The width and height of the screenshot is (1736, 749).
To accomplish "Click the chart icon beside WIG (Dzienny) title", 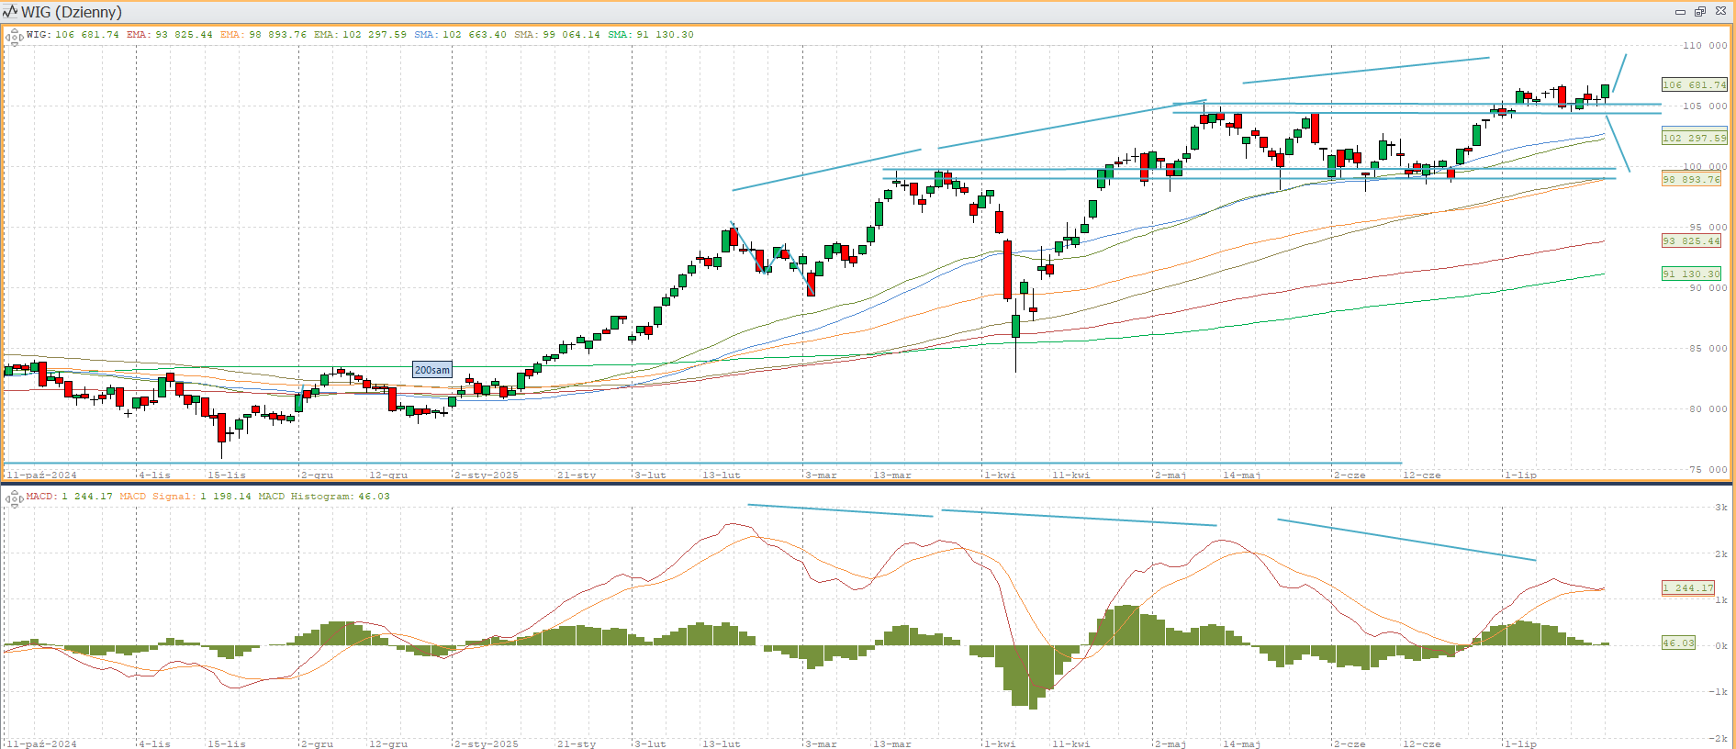I will (10, 12).
